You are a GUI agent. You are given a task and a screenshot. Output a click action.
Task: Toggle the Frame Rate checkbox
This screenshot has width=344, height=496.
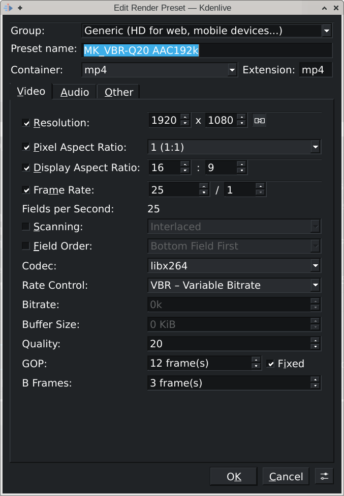click(26, 190)
